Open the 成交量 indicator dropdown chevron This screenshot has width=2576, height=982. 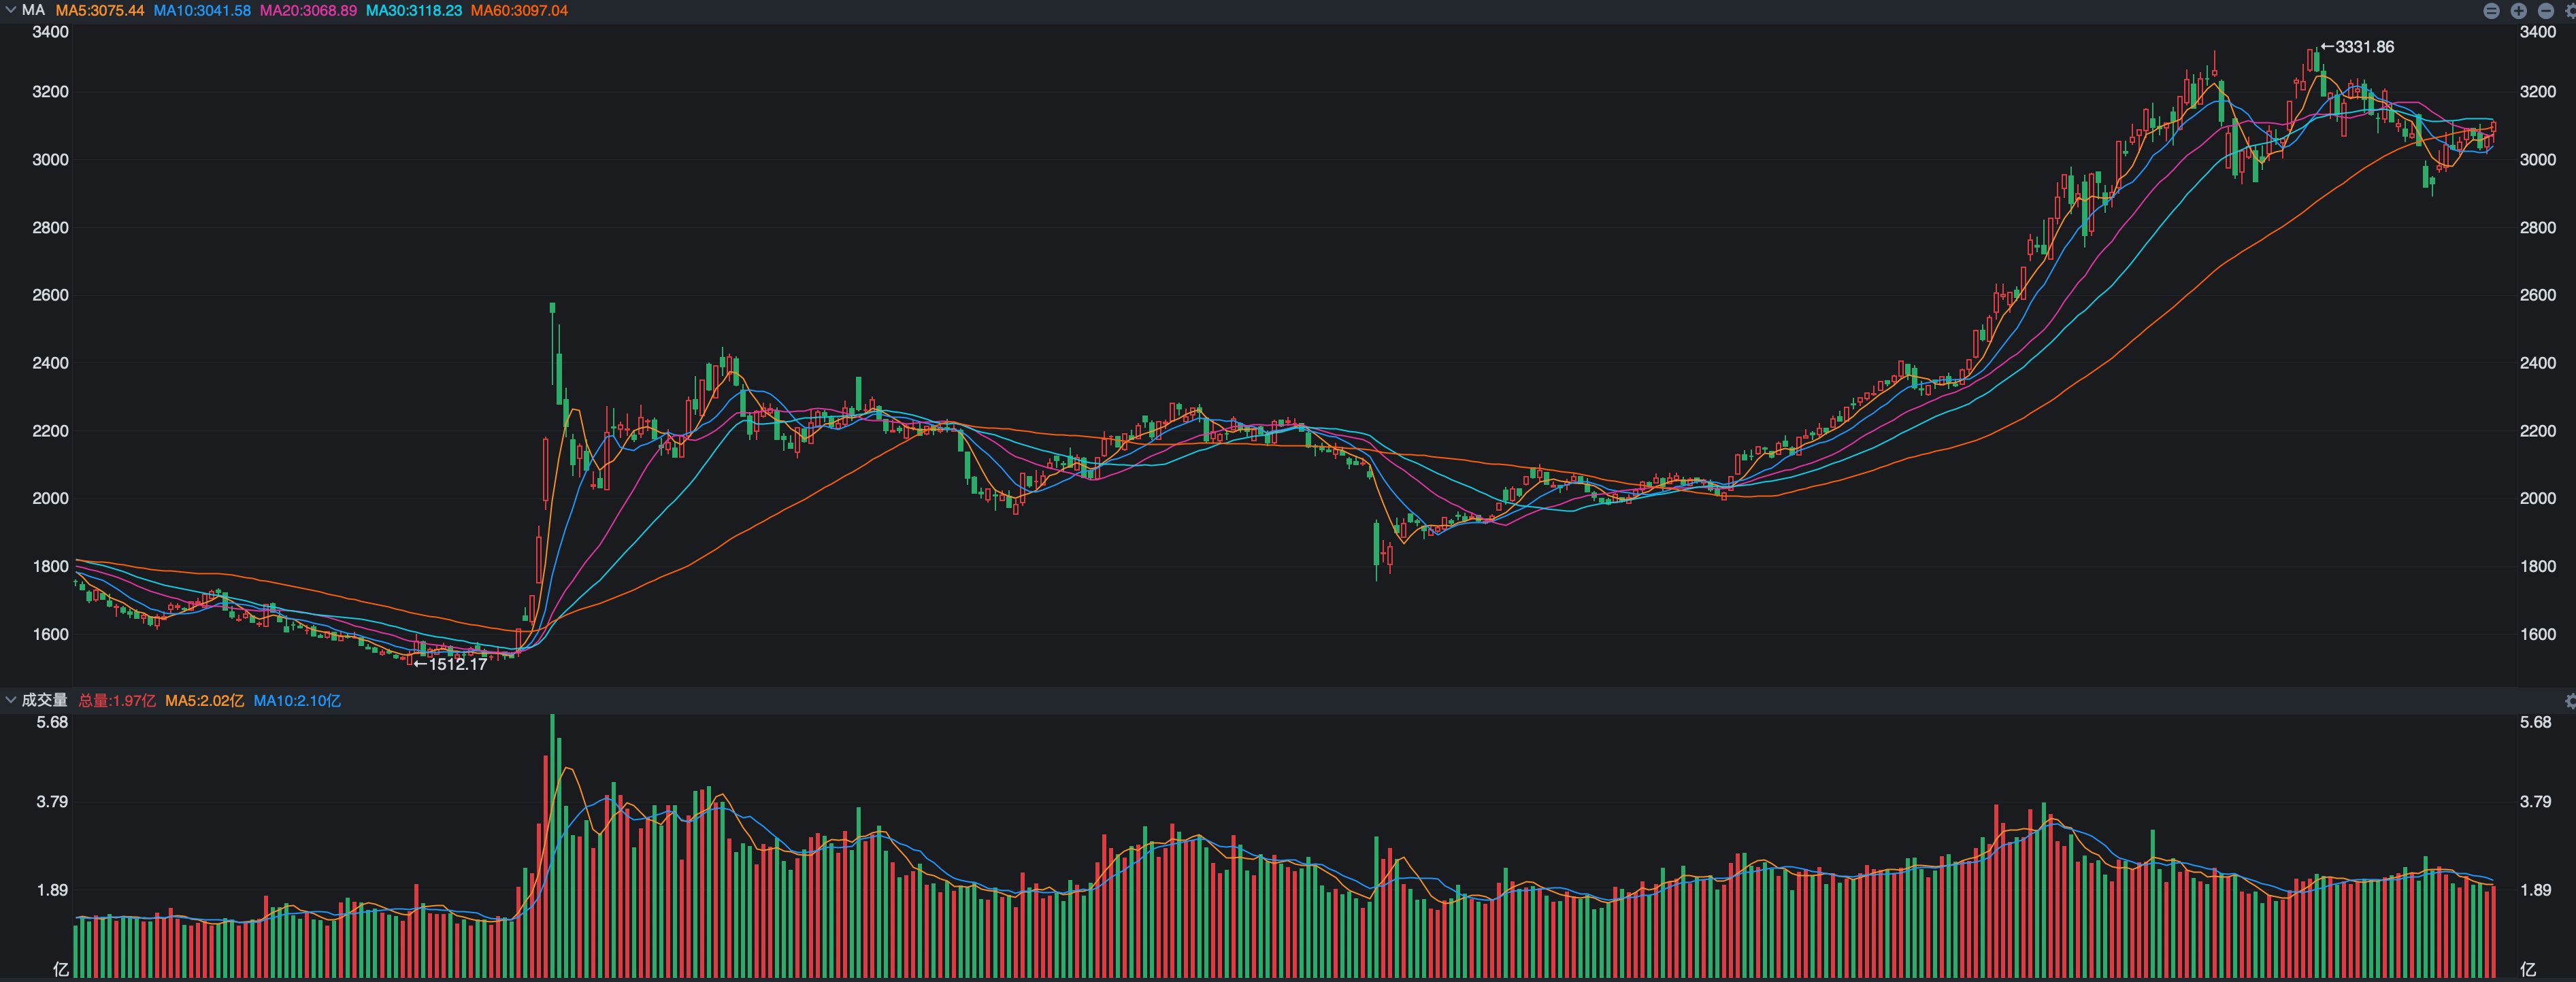tap(10, 700)
